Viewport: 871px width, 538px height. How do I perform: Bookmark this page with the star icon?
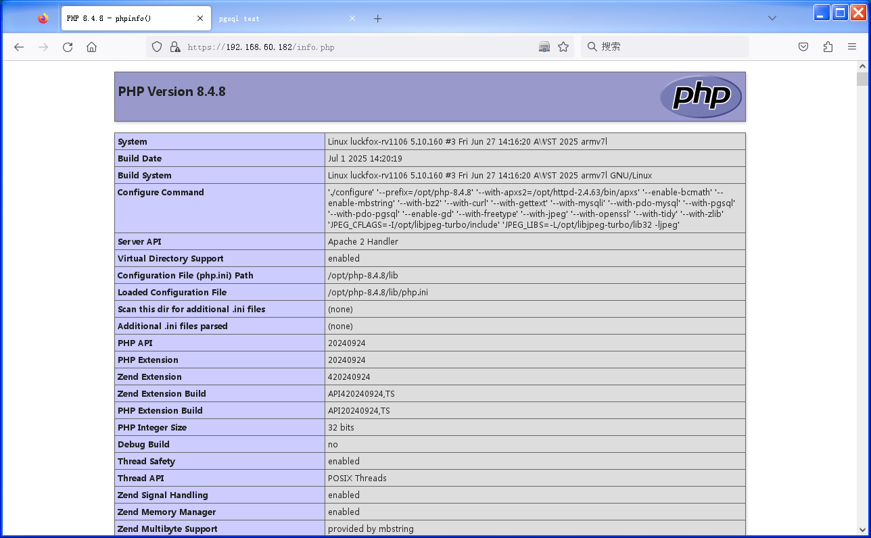click(x=563, y=47)
